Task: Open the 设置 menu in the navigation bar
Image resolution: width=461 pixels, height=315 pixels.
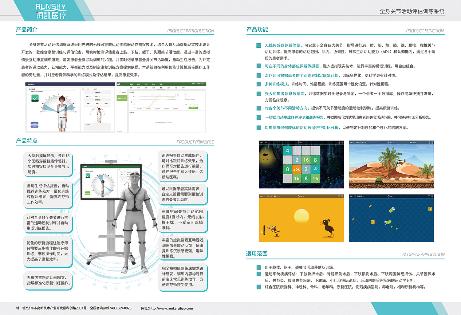Action: point(161,84)
